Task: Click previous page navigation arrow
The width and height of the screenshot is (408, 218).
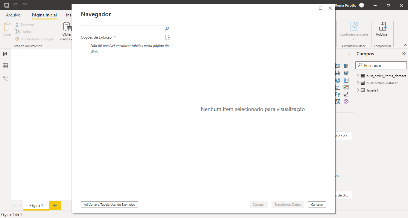Action: 14,205
